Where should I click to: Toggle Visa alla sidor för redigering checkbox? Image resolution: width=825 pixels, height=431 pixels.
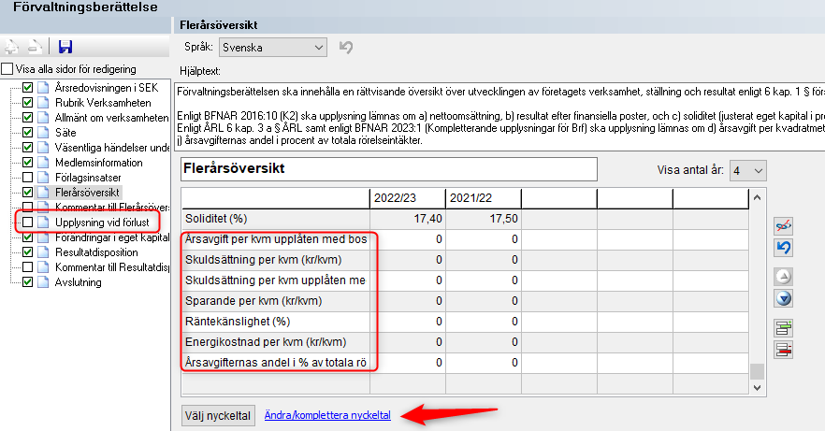[7, 69]
